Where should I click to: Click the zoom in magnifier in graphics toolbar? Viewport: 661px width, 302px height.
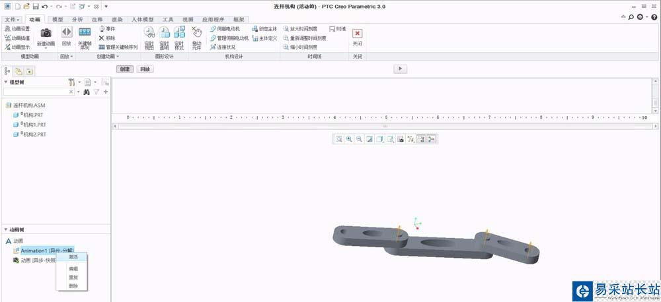[x=349, y=139]
